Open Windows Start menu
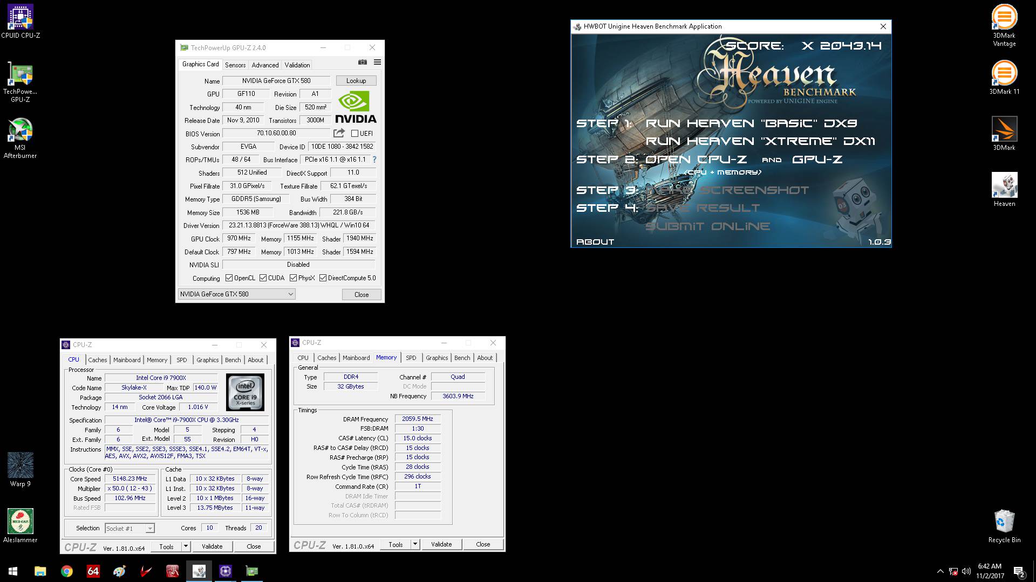 coord(13,571)
